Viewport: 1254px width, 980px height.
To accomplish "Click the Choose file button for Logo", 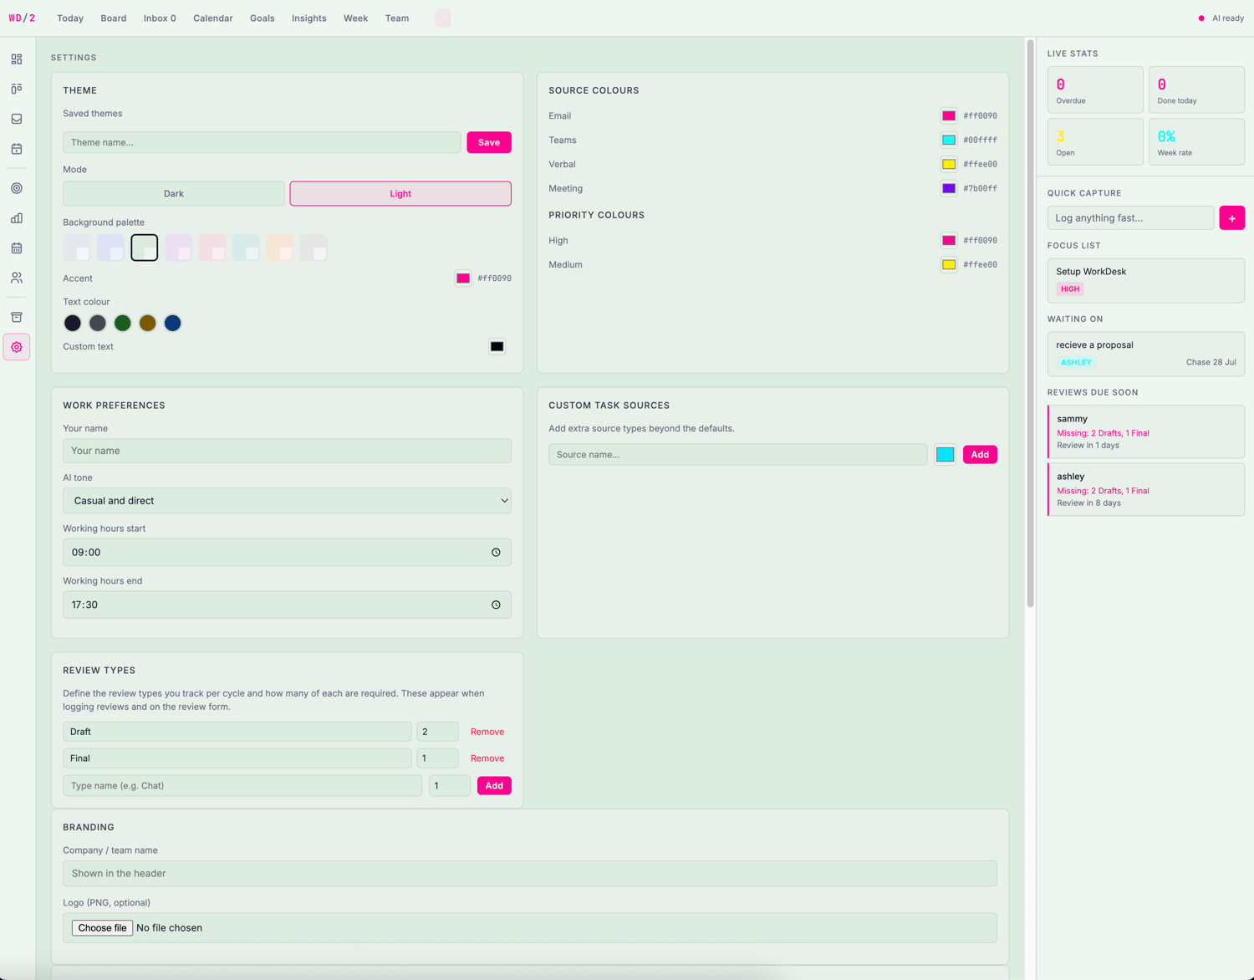I will pos(102,928).
